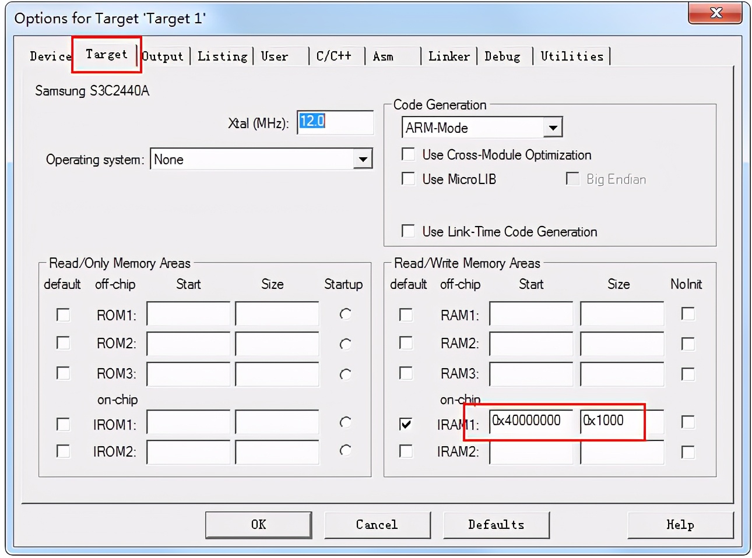Click the ROM2 Start field
The height and width of the screenshot is (558, 752).
point(188,344)
